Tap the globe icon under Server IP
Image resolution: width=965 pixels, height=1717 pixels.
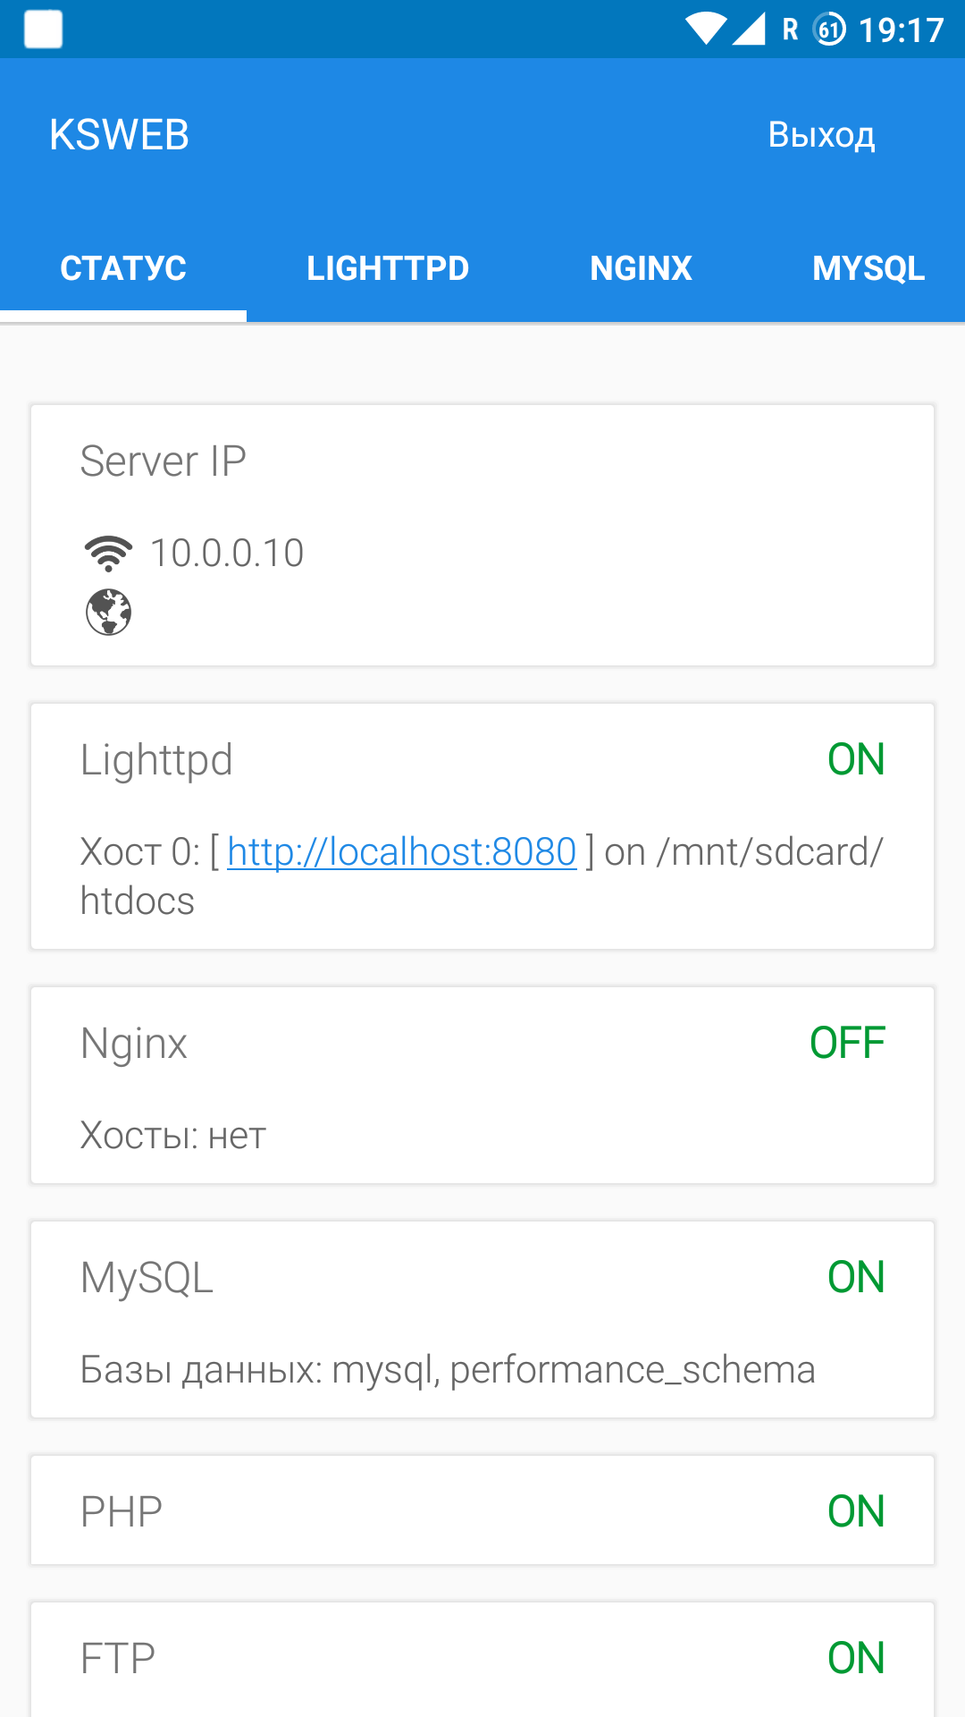coord(108,613)
